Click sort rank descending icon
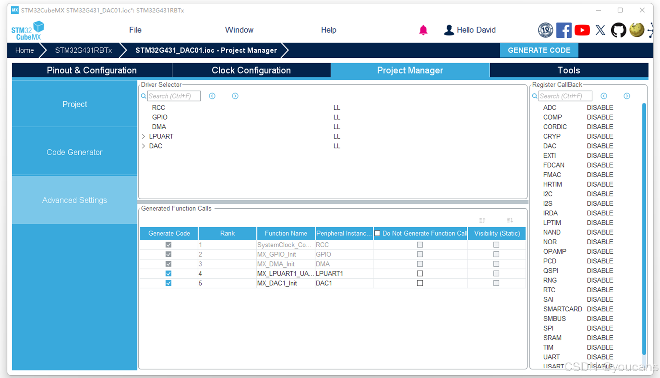This screenshot has height=378, width=660. pos(510,220)
